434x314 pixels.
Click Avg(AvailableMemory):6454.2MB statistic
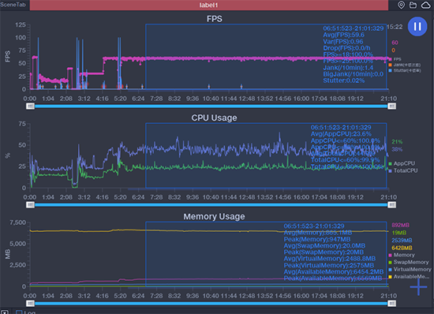pos(334,272)
